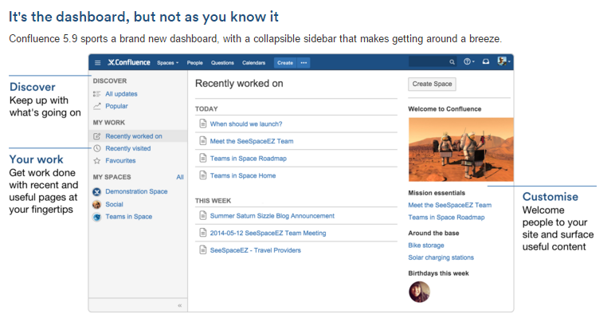Open Teams in Space Roadmap under Mission essentials
615x322 pixels.
point(446,218)
